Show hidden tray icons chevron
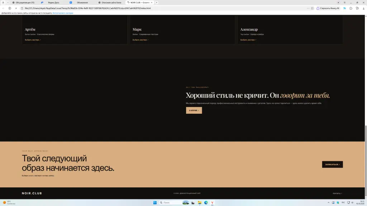 328,202
